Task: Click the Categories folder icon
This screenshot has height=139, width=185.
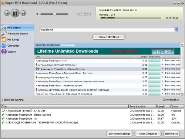Action: tap(4, 46)
